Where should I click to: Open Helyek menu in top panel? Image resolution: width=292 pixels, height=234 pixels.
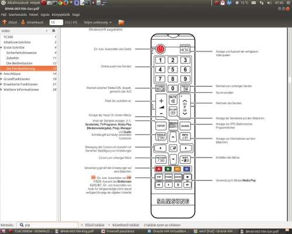pyautogui.click(x=35, y=3)
